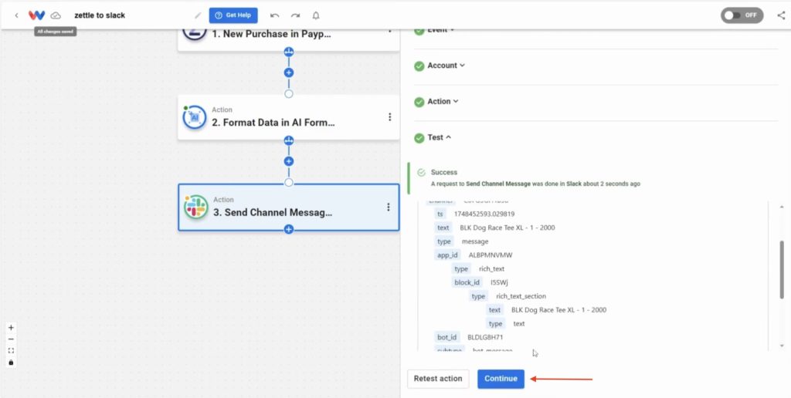Zoom in on the canvas

11,328
